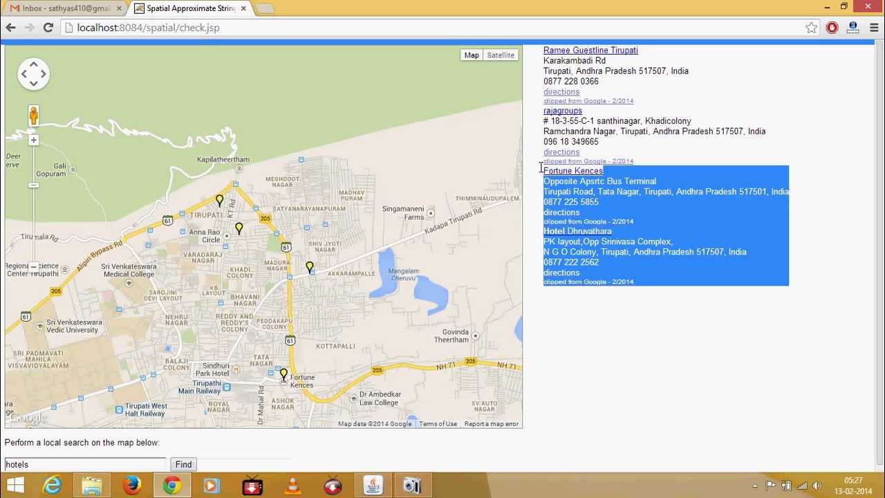The height and width of the screenshot is (498, 885).
Task: Click the Street View pegman icon
Action: [33, 116]
